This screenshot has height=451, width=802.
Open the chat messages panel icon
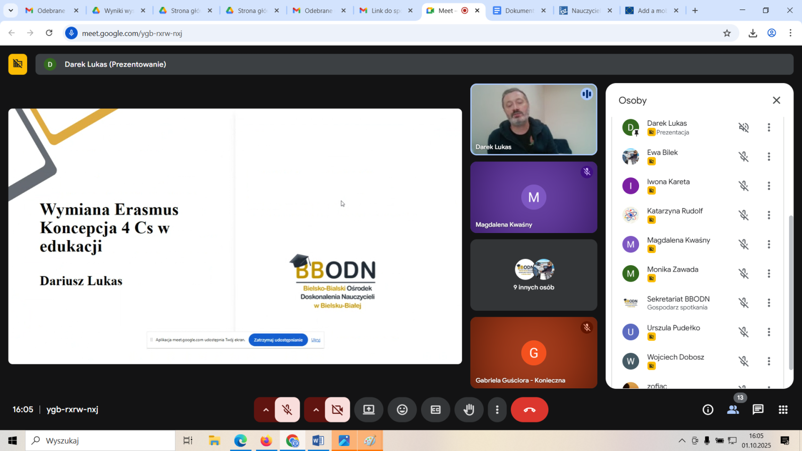pyautogui.click(x=758, y=410)
